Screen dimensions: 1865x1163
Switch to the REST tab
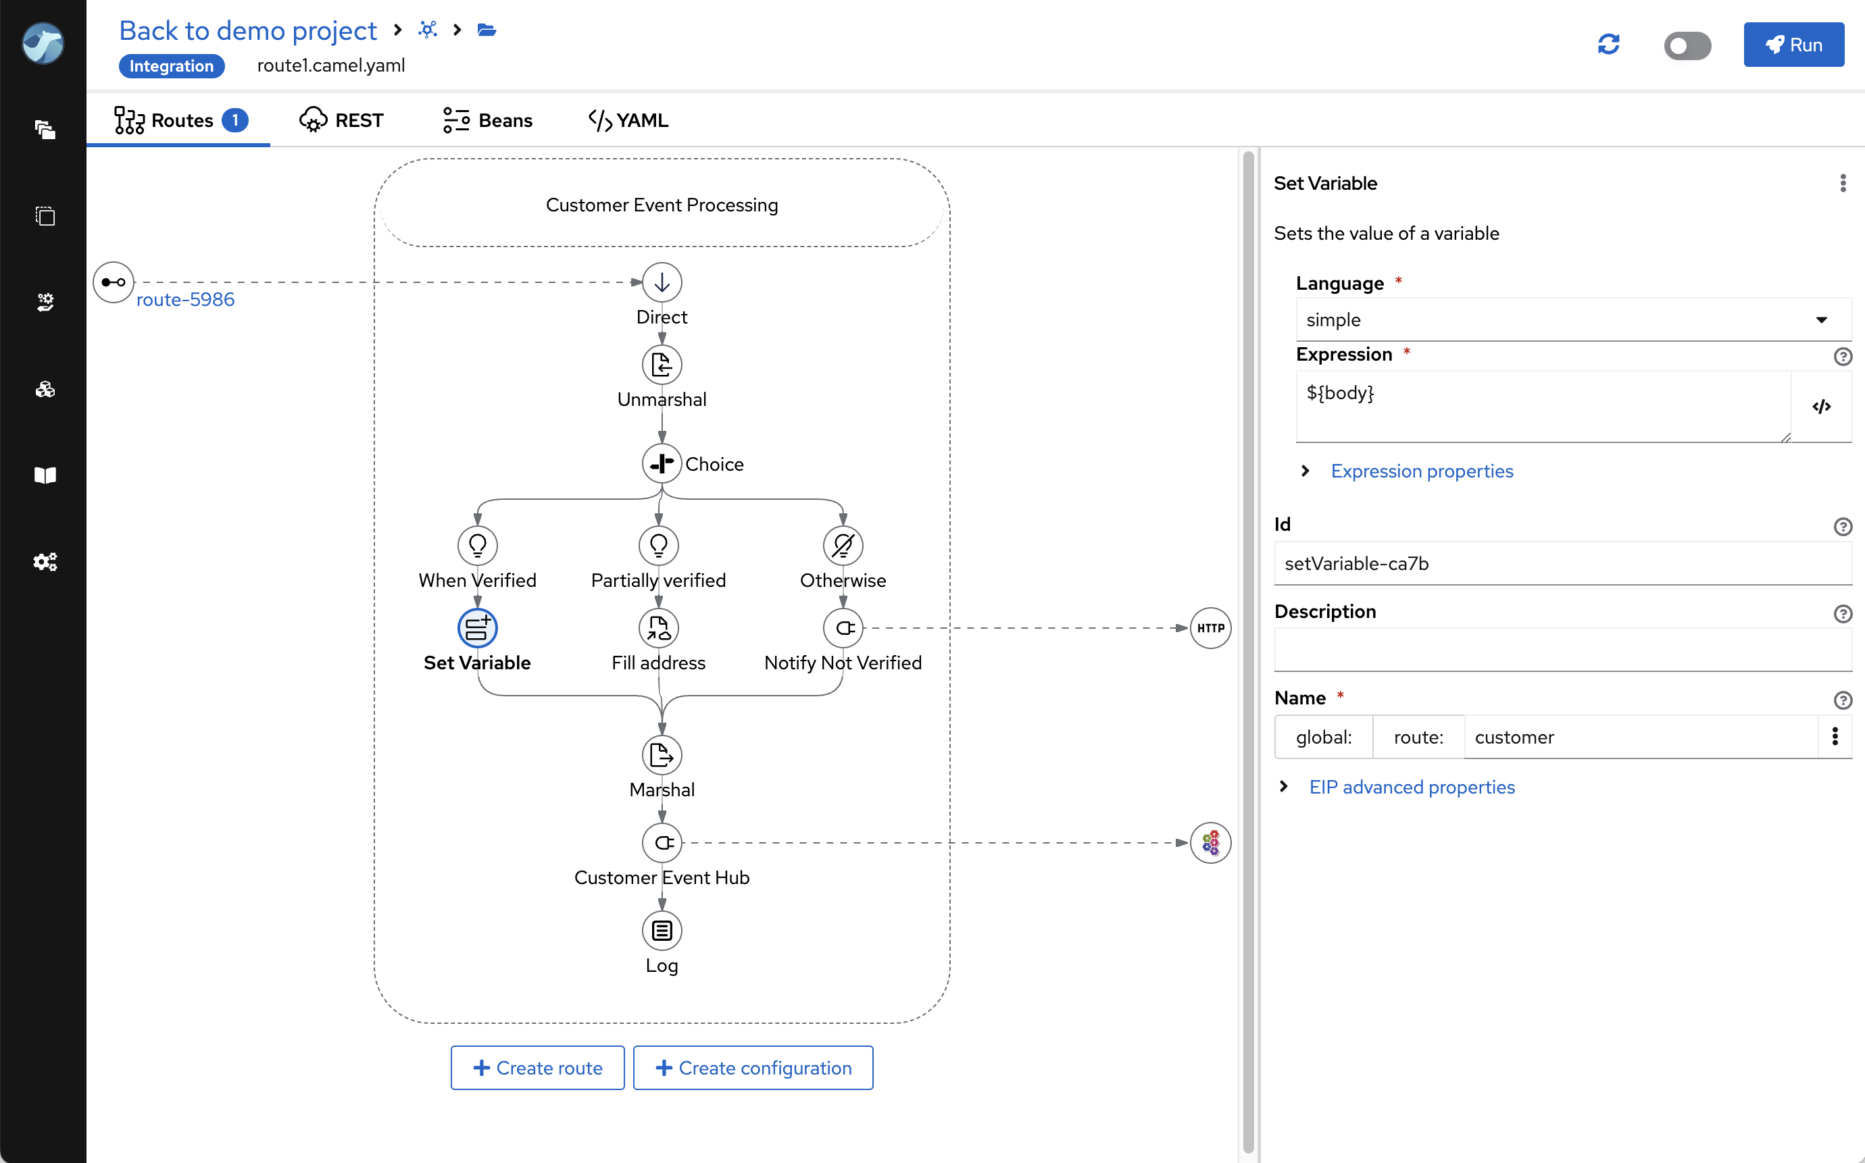339,121
